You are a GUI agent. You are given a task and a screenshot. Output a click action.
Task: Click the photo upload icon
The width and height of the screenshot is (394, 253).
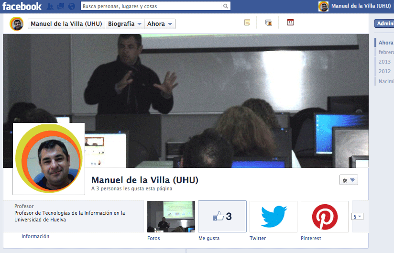pyautogui.click(x=269, y=22)
